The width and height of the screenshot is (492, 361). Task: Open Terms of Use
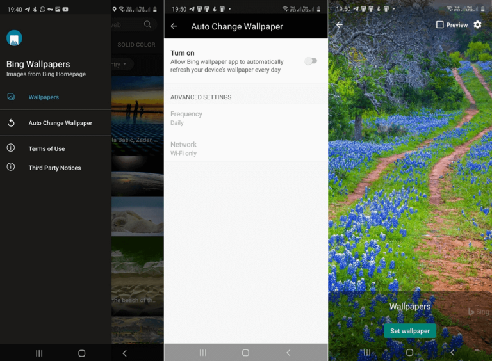pyautogui.click(x=56, y=148)
